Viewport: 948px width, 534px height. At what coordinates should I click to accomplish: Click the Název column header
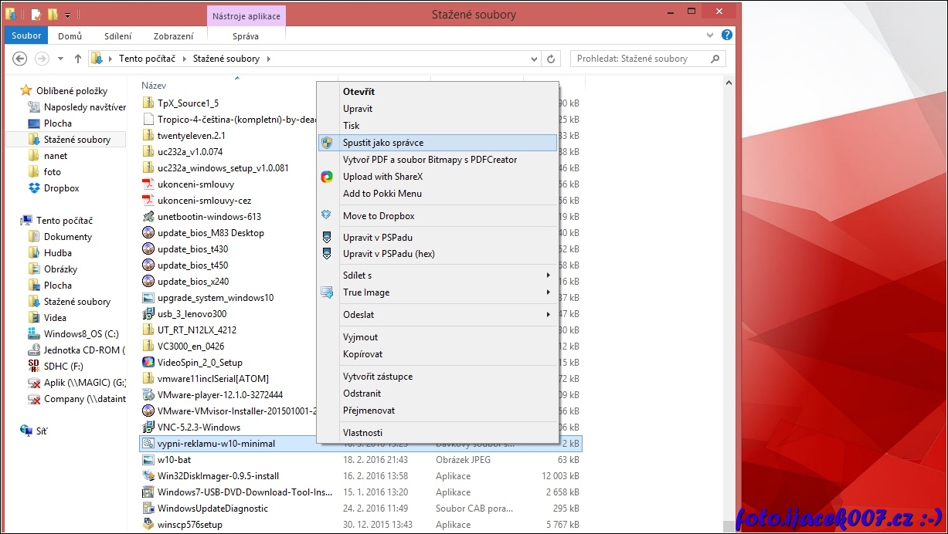(154, 86)
